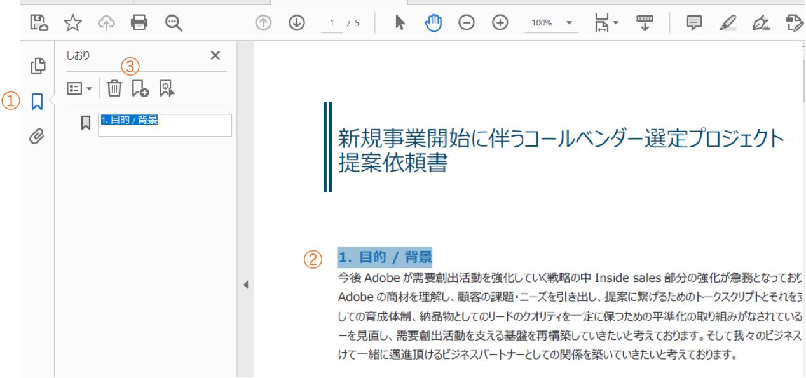
Task: Open the stamp tool at toolbar end
Action: [x=795, y=23]
